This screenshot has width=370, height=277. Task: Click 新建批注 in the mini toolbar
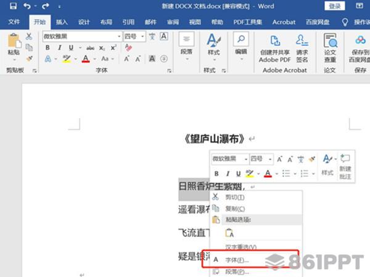click(x=345, y=166)
